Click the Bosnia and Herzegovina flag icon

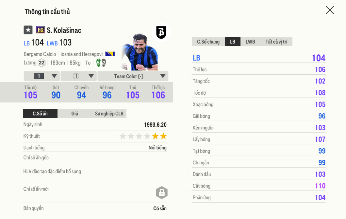coord(110,54)
